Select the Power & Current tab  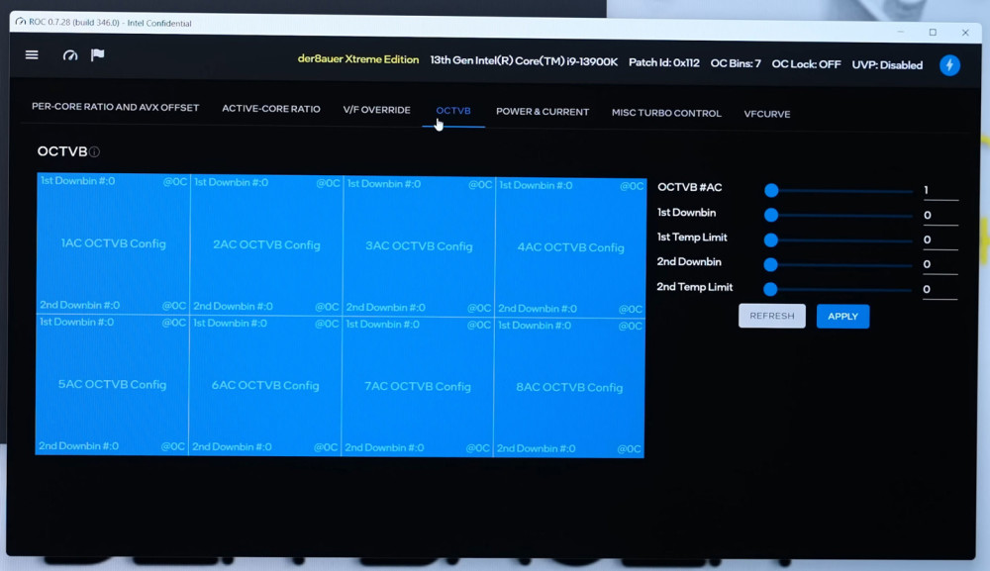click(542, 112)
